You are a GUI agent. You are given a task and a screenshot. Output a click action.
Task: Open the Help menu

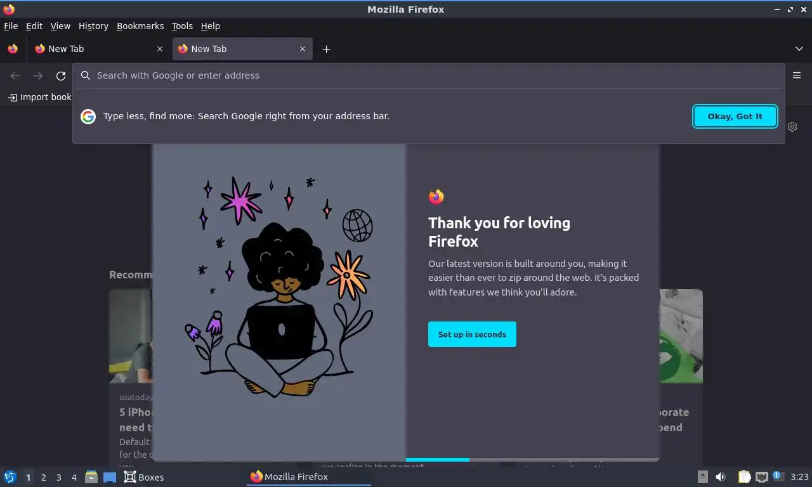point(211,26)
